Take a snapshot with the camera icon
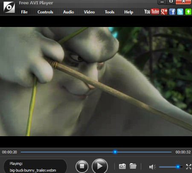This screenshot has height=173, width=192. 122,166
